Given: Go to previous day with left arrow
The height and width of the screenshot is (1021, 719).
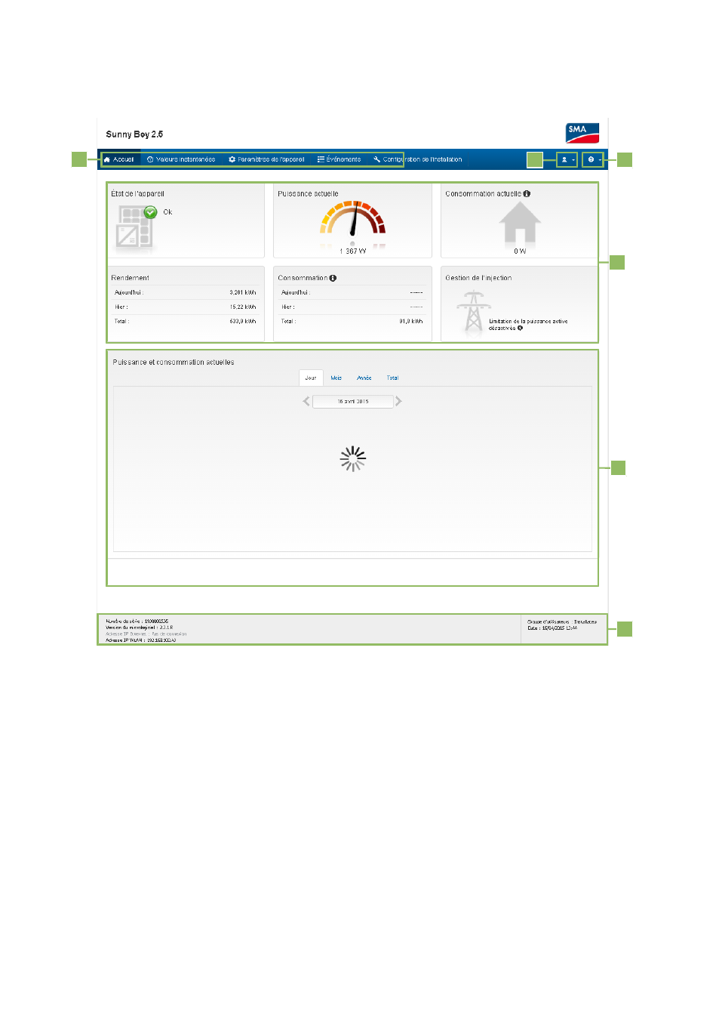Looking at the screenshot, I should [x=306, y=402].
